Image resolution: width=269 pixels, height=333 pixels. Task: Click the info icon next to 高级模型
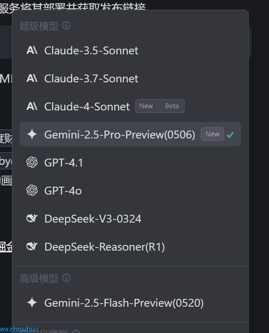coord(66,278)
